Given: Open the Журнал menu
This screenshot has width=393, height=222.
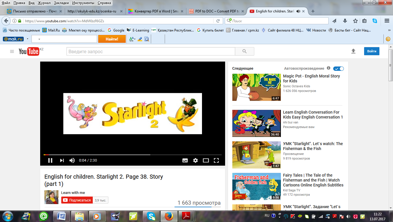Looking at the screenshot, I should (x=44, y=3).
